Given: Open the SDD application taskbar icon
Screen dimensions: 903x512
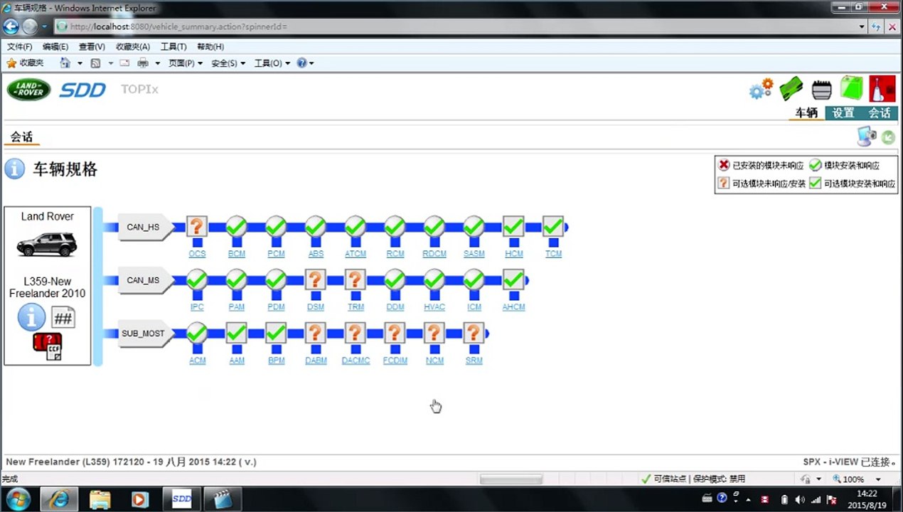Looking at the screenshot, I should (x=182, y=499).
